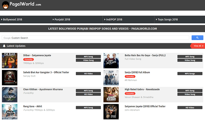The height and width of the screenshot is (120, 205).
Task: Click MP3 Song for High Rated Gabru
Action: 190,91
